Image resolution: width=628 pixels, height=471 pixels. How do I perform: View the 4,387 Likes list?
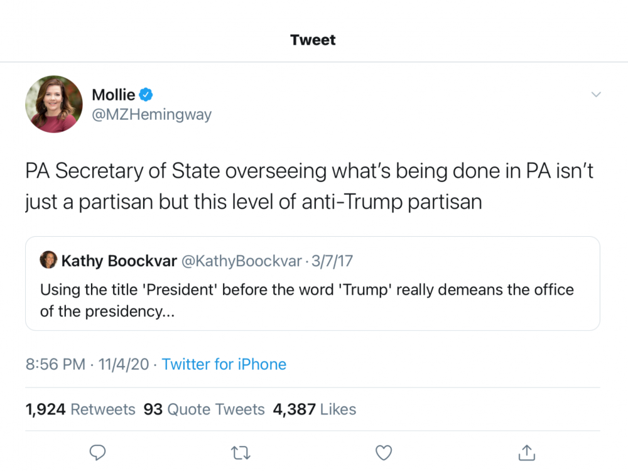[315, 409]
